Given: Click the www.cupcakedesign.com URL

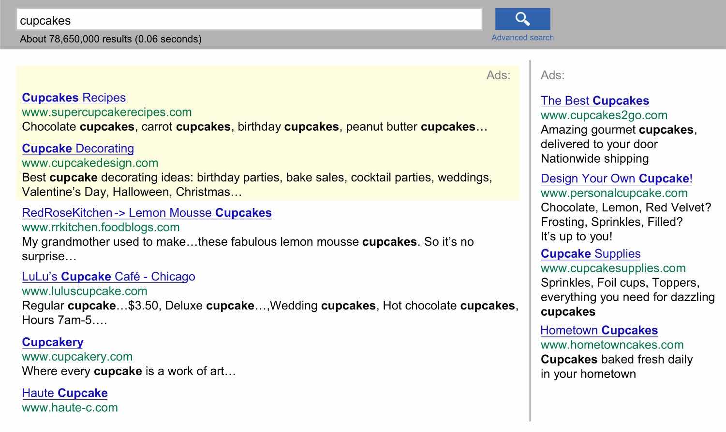Looking at the screenshot, I should [x=90, y=163].
